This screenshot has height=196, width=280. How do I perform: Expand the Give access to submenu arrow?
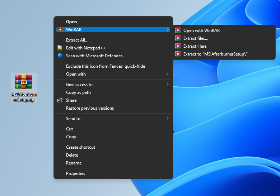click(167, 84)
